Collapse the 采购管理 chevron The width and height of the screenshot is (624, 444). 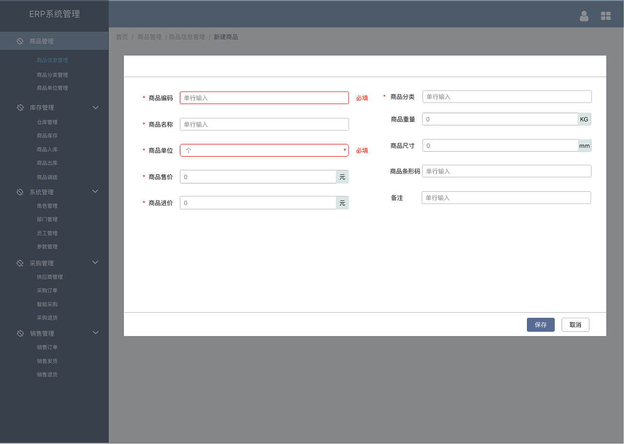click(x=96, y=262)
